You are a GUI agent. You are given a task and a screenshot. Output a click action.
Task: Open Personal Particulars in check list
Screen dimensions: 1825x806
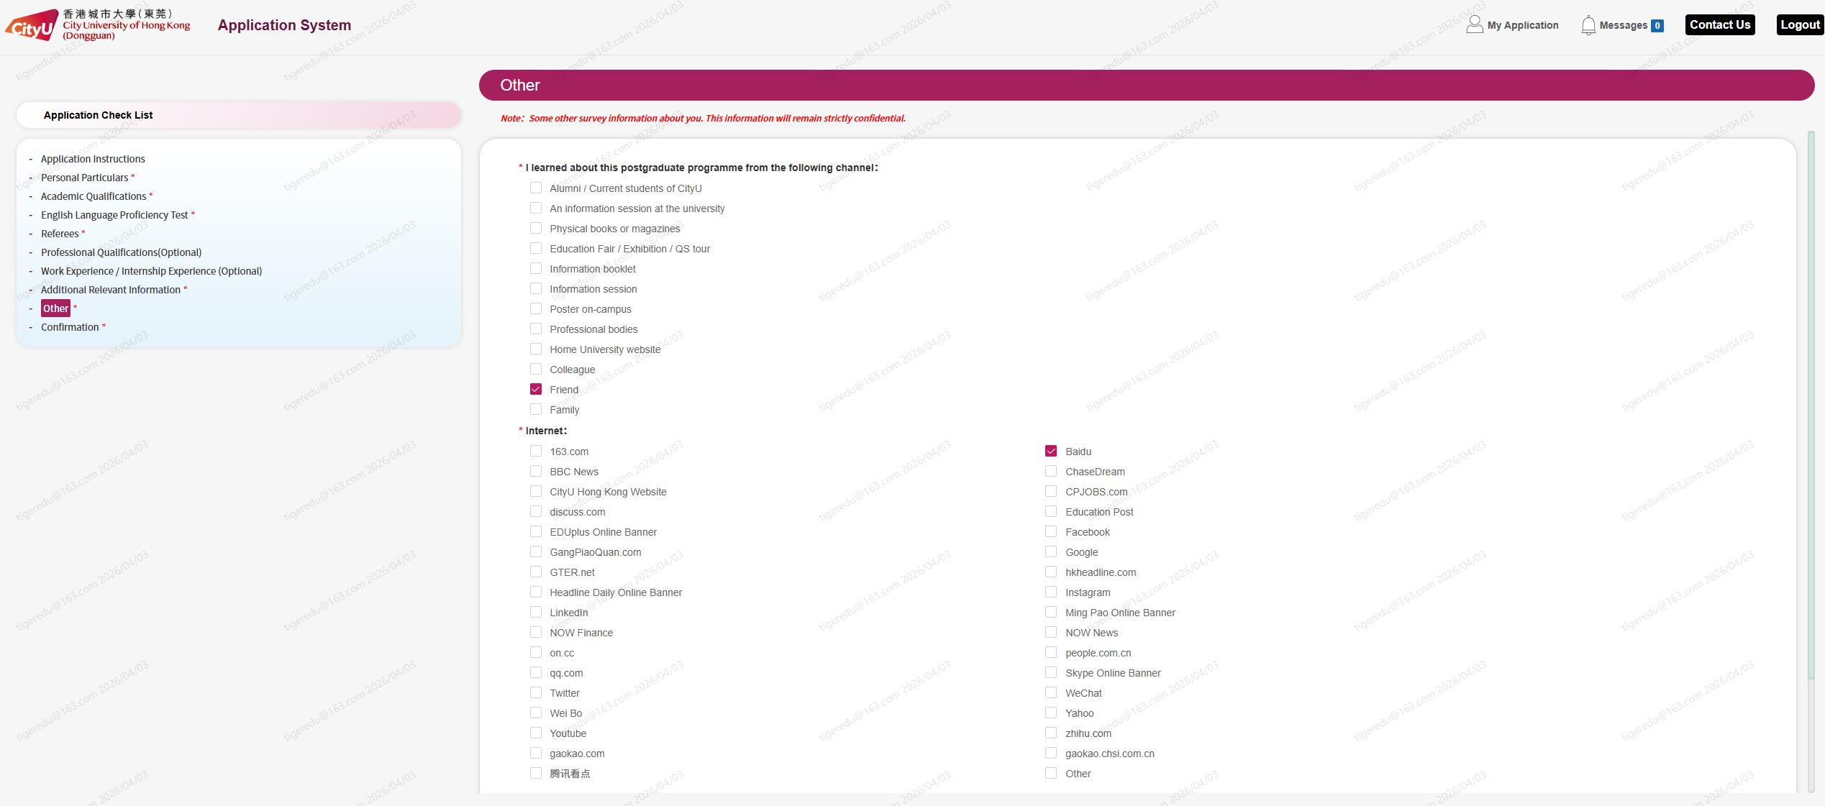84,178
